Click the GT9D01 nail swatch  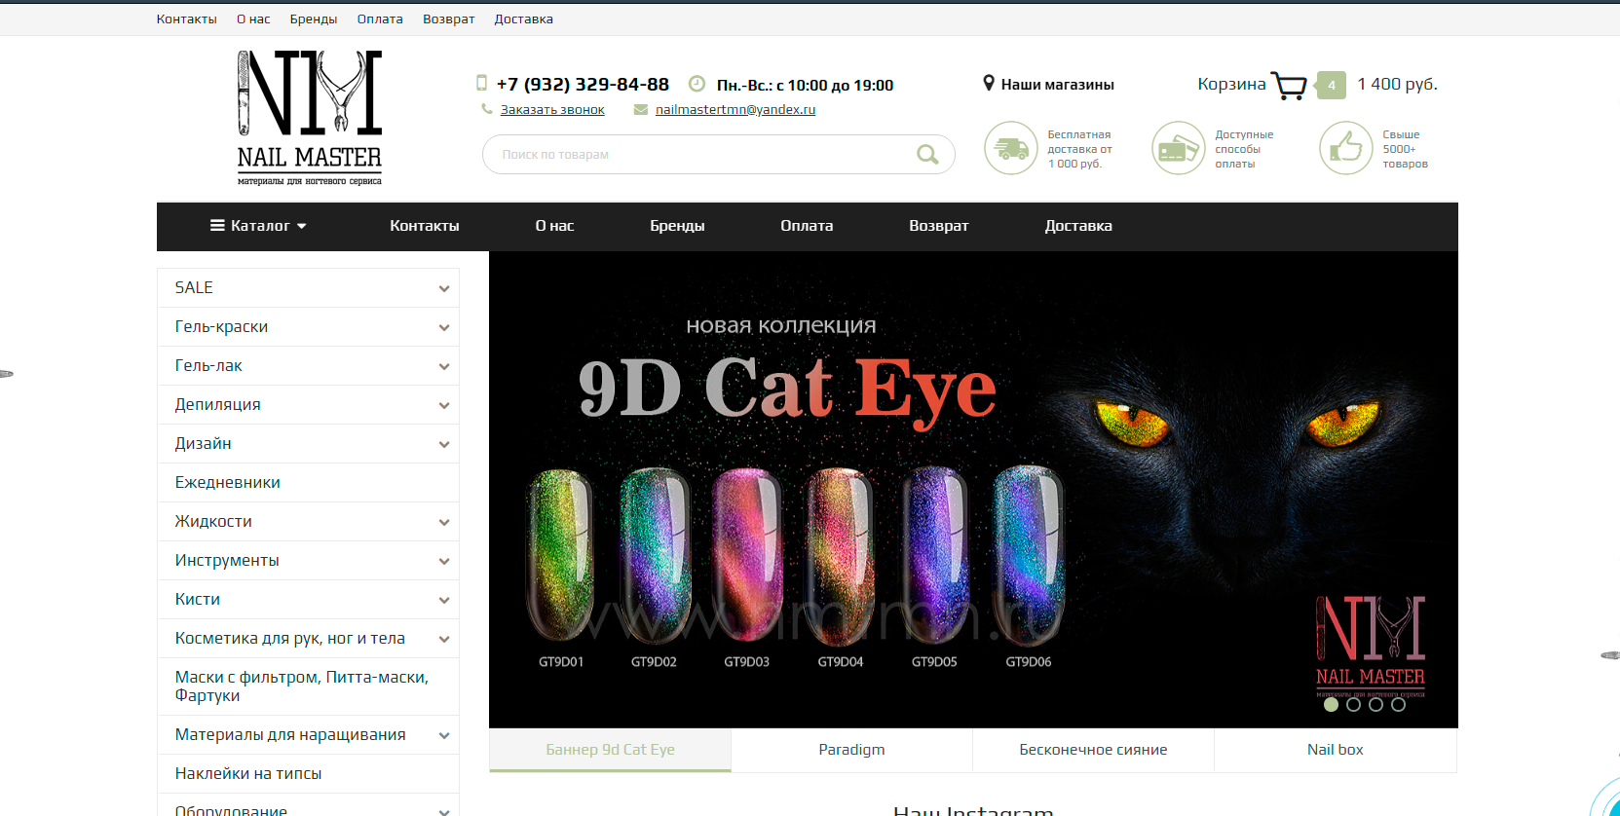[x=561, y=555]
